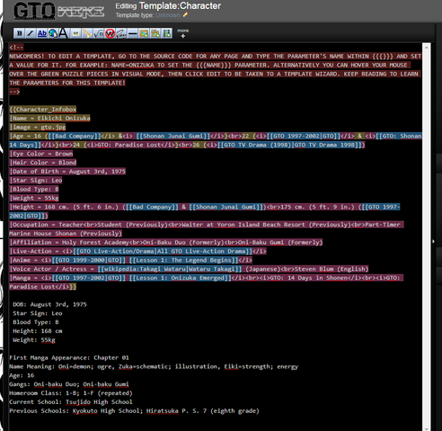The width and height of the screenshot is (442, 431).
Task: Click the Date of Birth parameter line
Action: 67,172
